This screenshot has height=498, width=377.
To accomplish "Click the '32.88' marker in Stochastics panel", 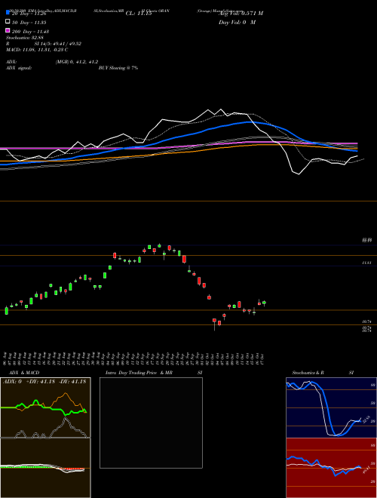I will point(366,419).
